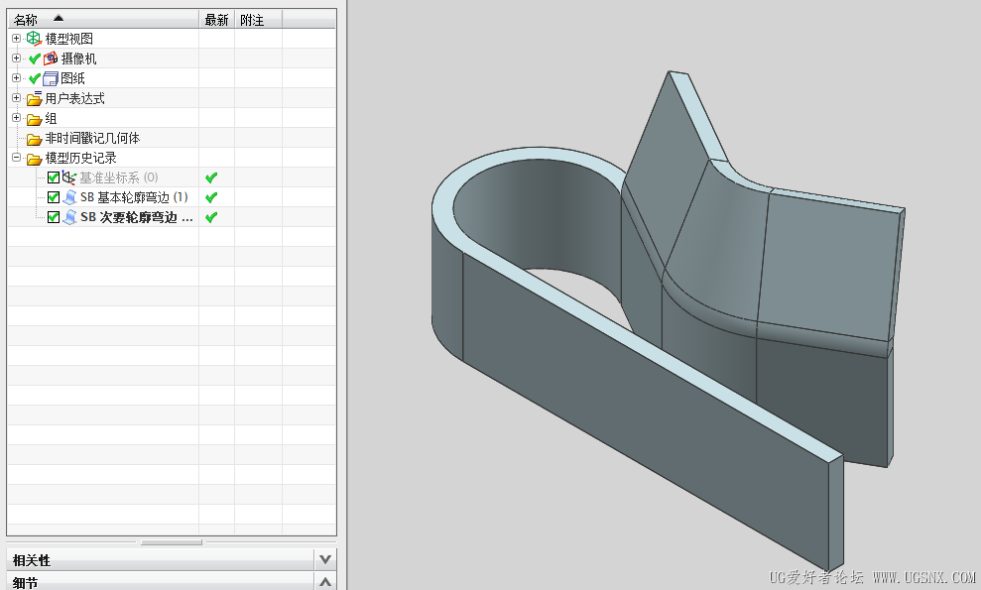Click the 模型视图 model views icon
This screenshot has width=981, height=590.
34,39
